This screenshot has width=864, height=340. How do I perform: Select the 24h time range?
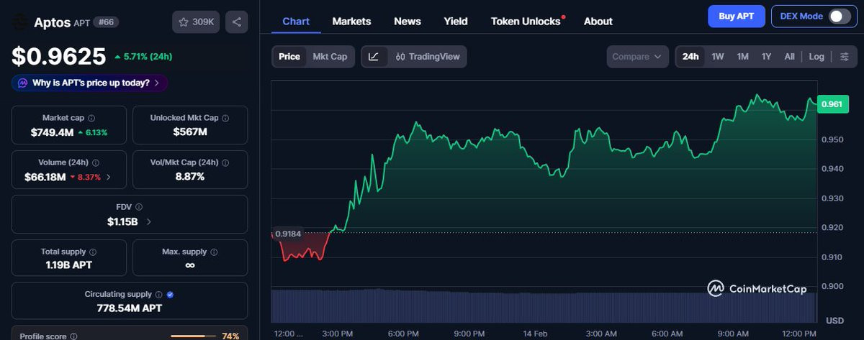690,57
